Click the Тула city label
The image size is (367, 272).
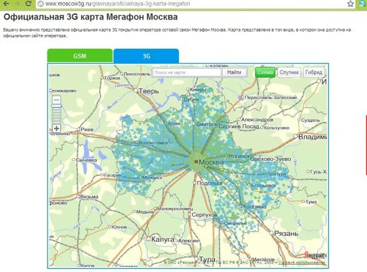point(207,259)
